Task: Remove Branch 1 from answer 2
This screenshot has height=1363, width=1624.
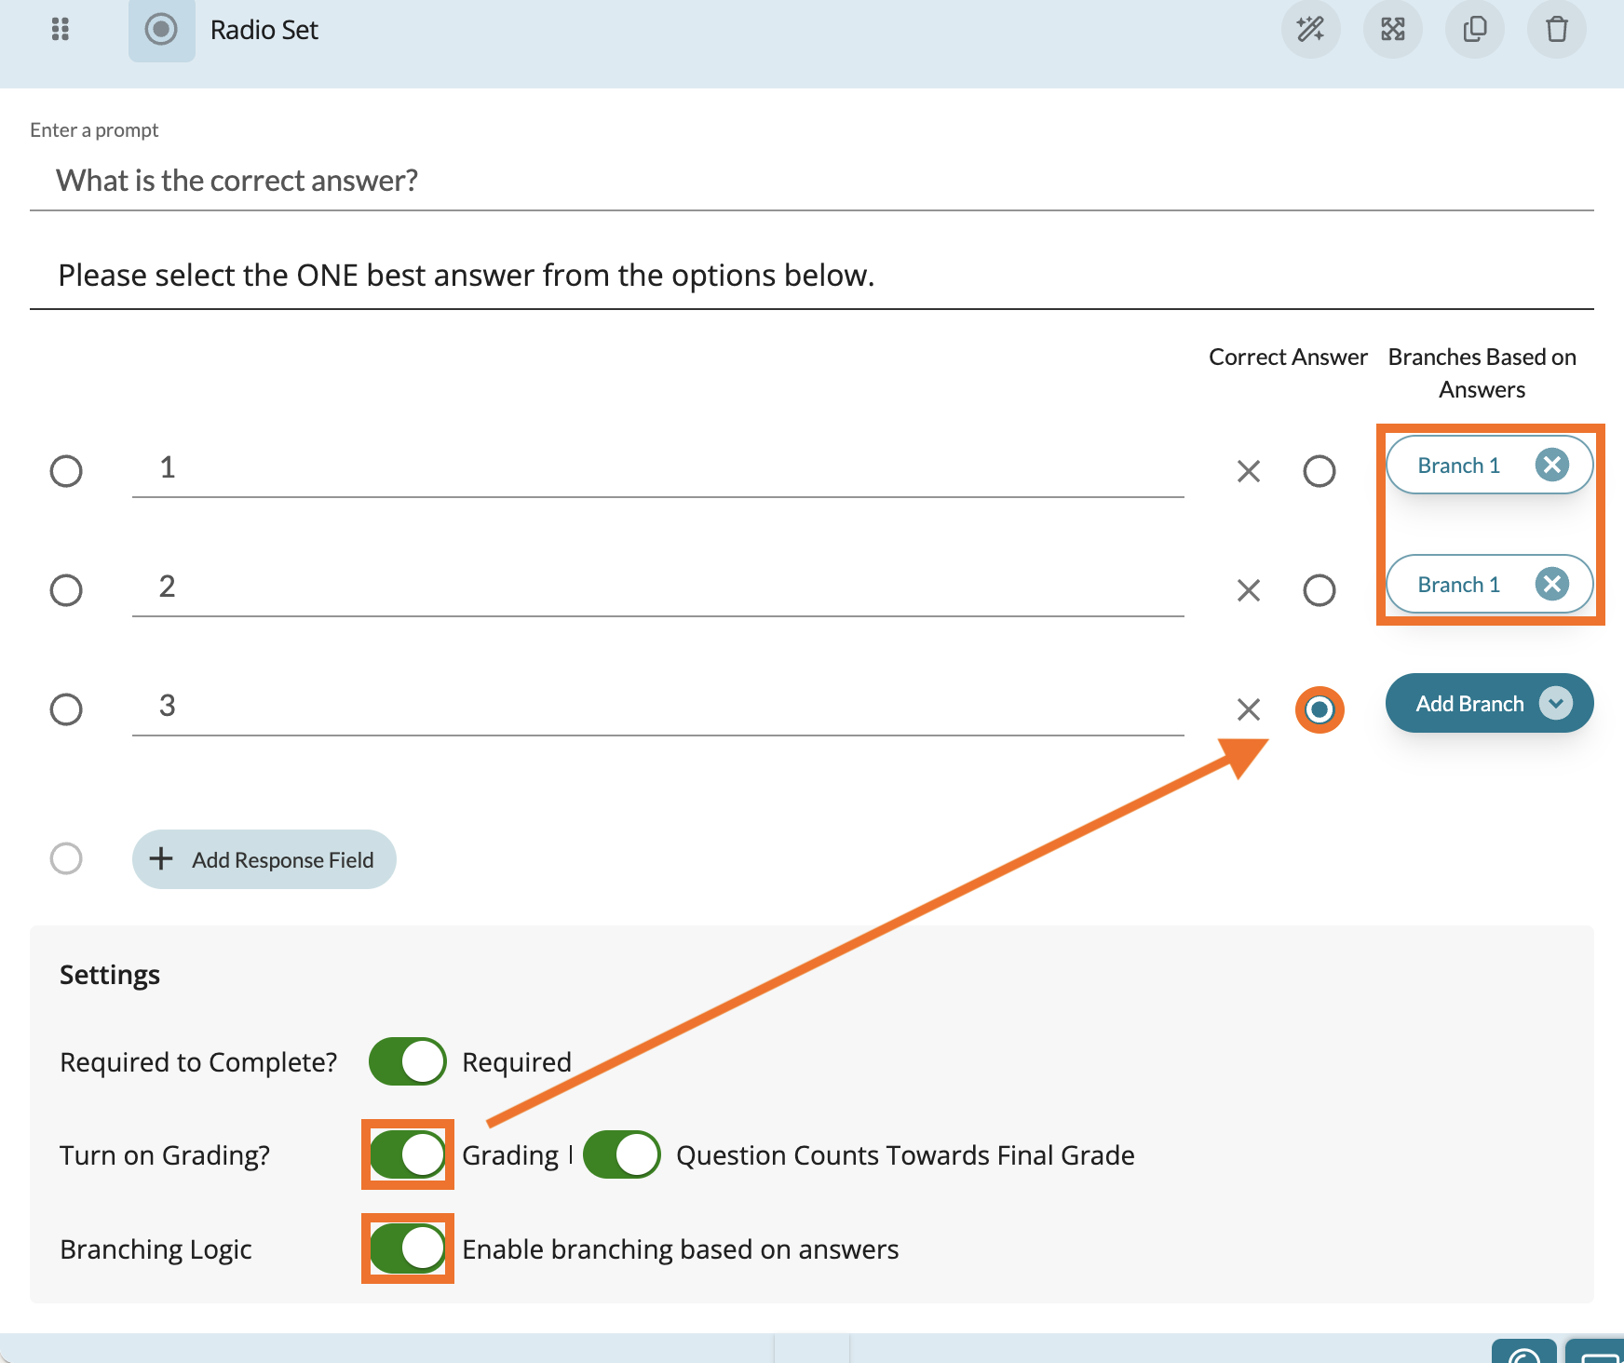Action: [1552, 584]
